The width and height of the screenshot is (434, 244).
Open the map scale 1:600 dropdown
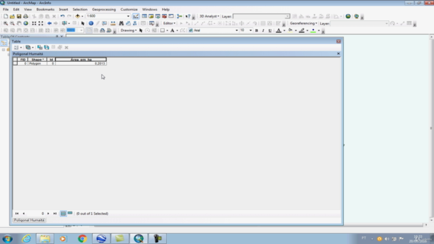[128, 16]
